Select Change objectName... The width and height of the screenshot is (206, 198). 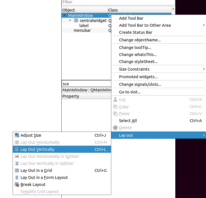click(x=158, y=40)
